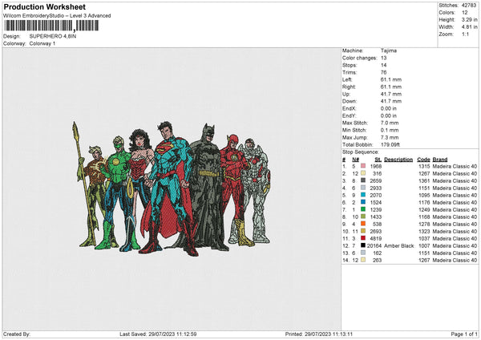The width and height of the screenshot is (481, 340).
Task: Click the 'Description' column header
Action: click(x=398, y=160)
